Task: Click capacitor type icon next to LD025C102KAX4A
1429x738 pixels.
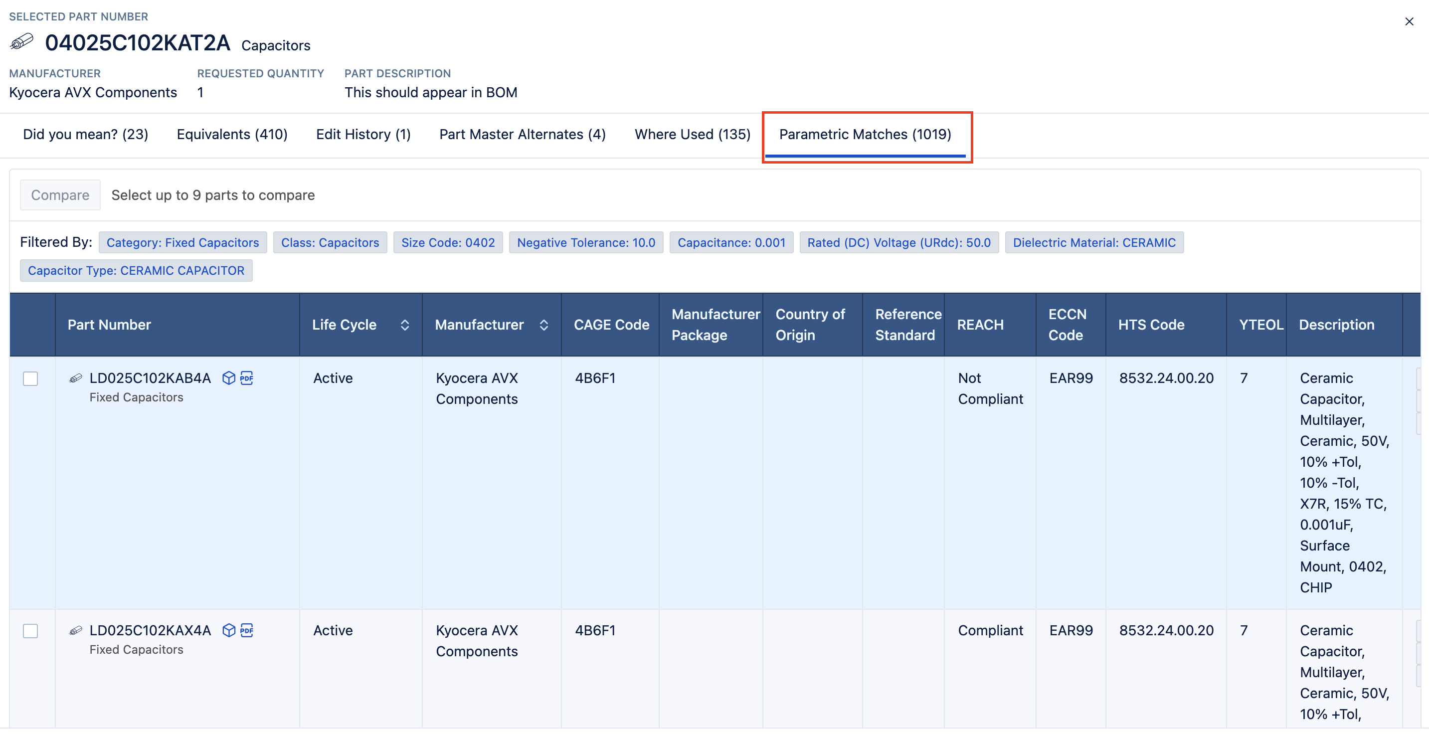Action: (x=75, y=631)
